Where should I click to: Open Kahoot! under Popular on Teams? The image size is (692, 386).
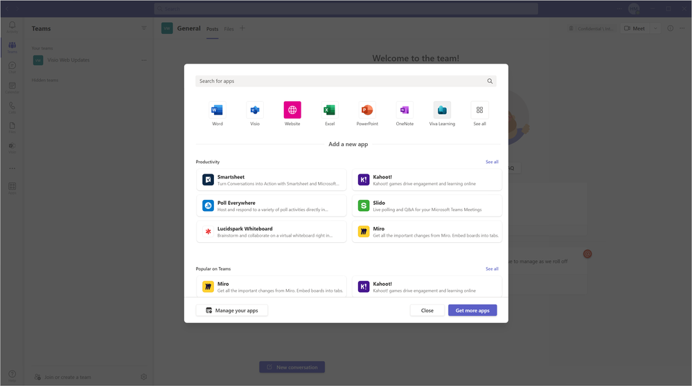427,286
